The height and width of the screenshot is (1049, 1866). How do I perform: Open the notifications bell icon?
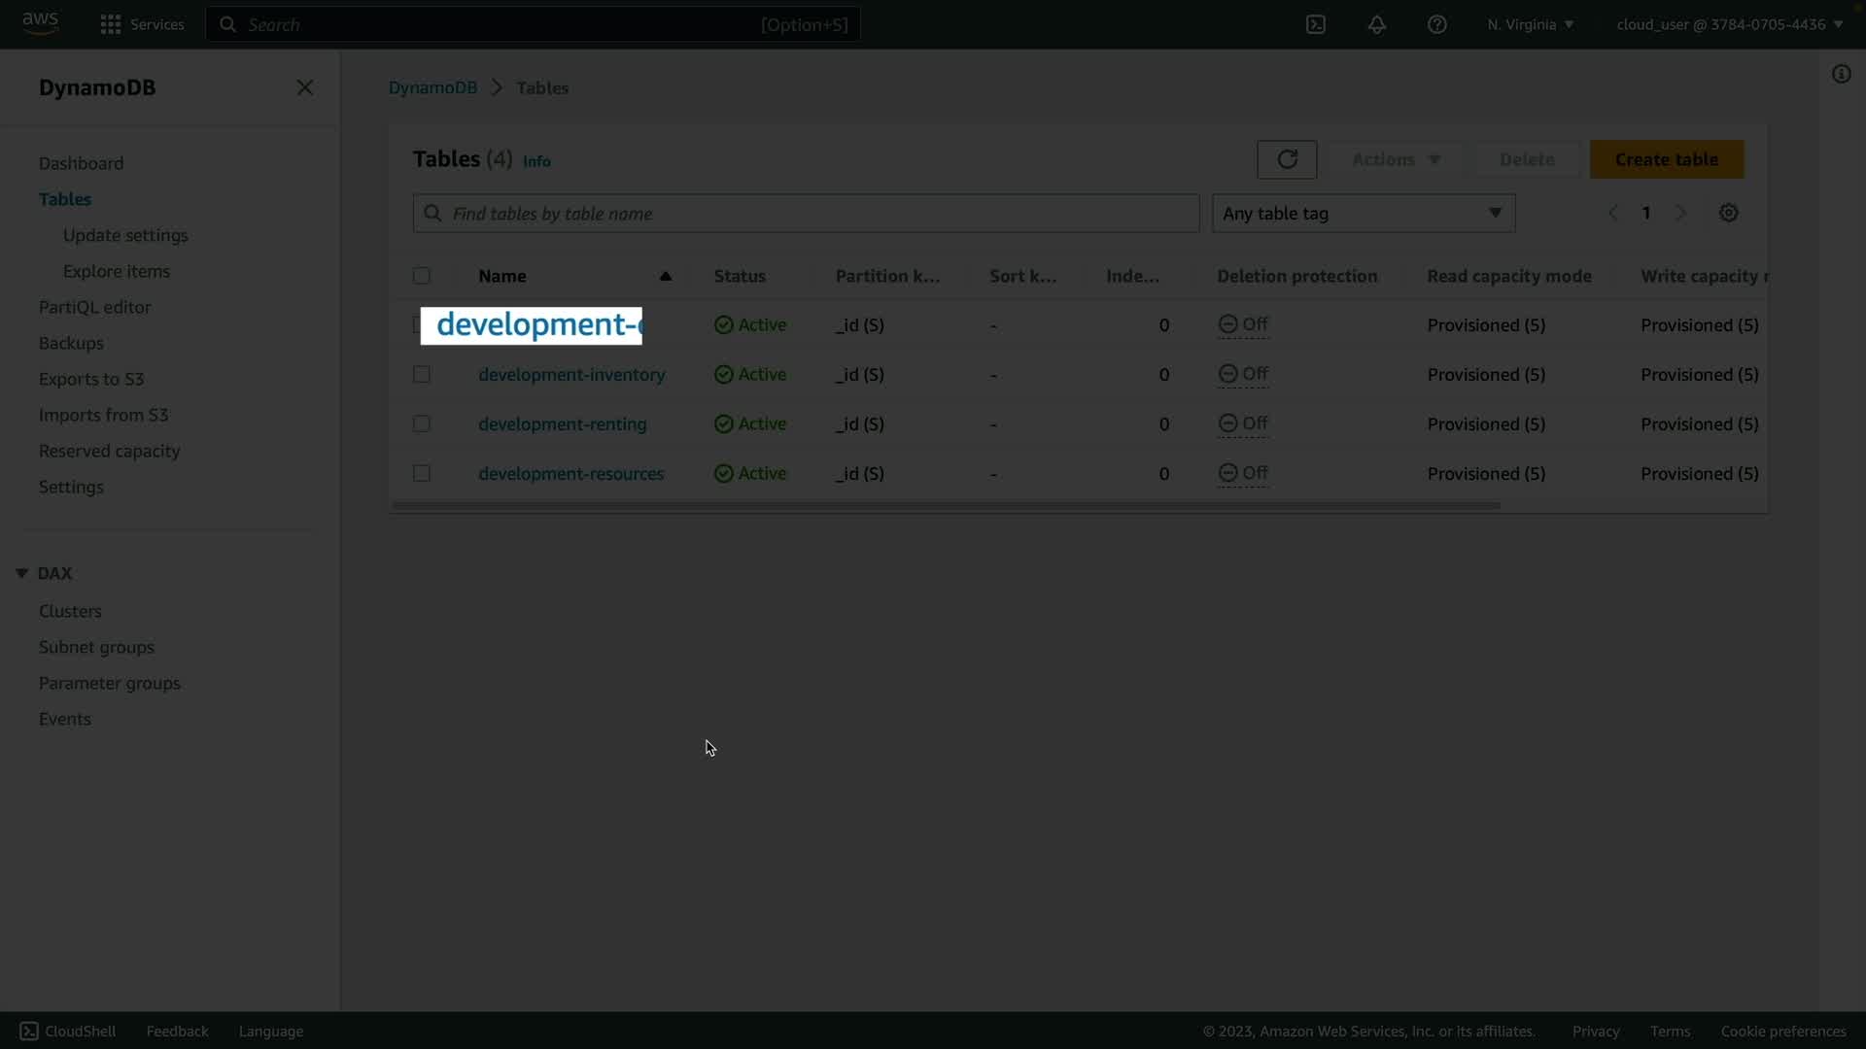1376,24
